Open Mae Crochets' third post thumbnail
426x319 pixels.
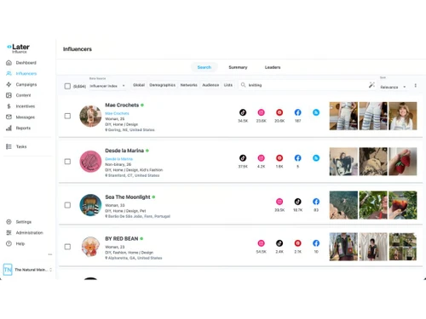pyautogui.click(x=403, y=116)
